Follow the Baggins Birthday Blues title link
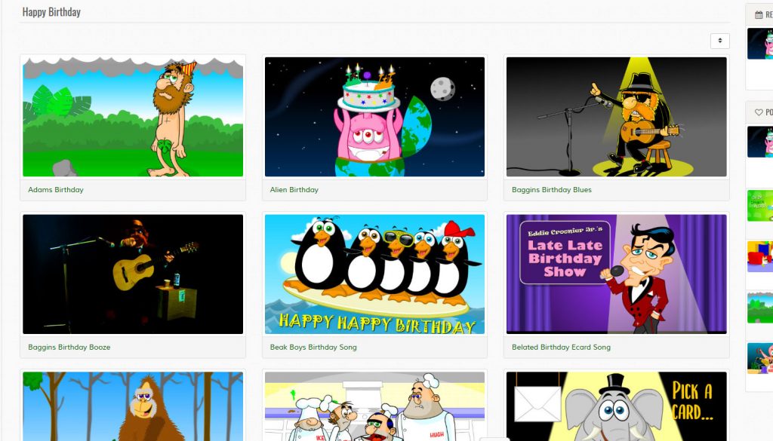The image size is (773, 441). tap(551, 190)
